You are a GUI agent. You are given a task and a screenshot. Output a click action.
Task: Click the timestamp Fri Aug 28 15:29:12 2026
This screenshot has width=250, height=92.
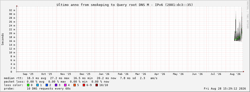(225, 89)
